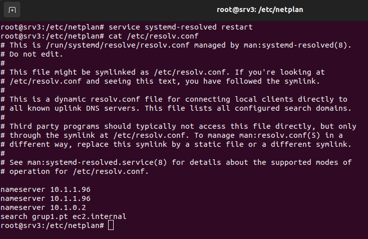The height and width of the screenshot is (239, 368).
Task: Click the 'service systemd-resolved restart' command text
Action: 181,27
